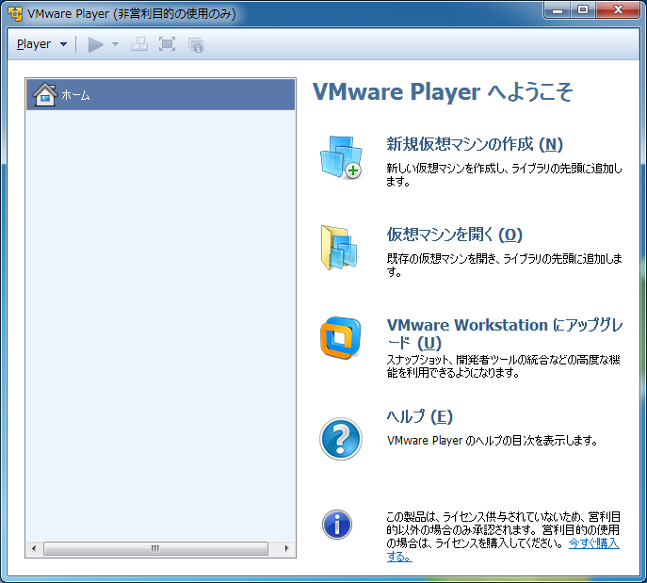Click the 今すぐ購入する。 link
Viewport: 647px width, 583px height.
(593, 543)
